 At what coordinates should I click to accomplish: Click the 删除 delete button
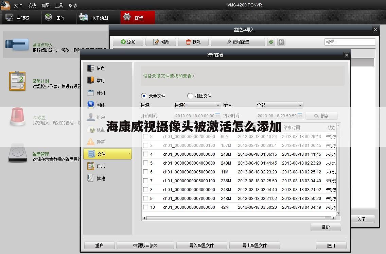coord(193,42)
